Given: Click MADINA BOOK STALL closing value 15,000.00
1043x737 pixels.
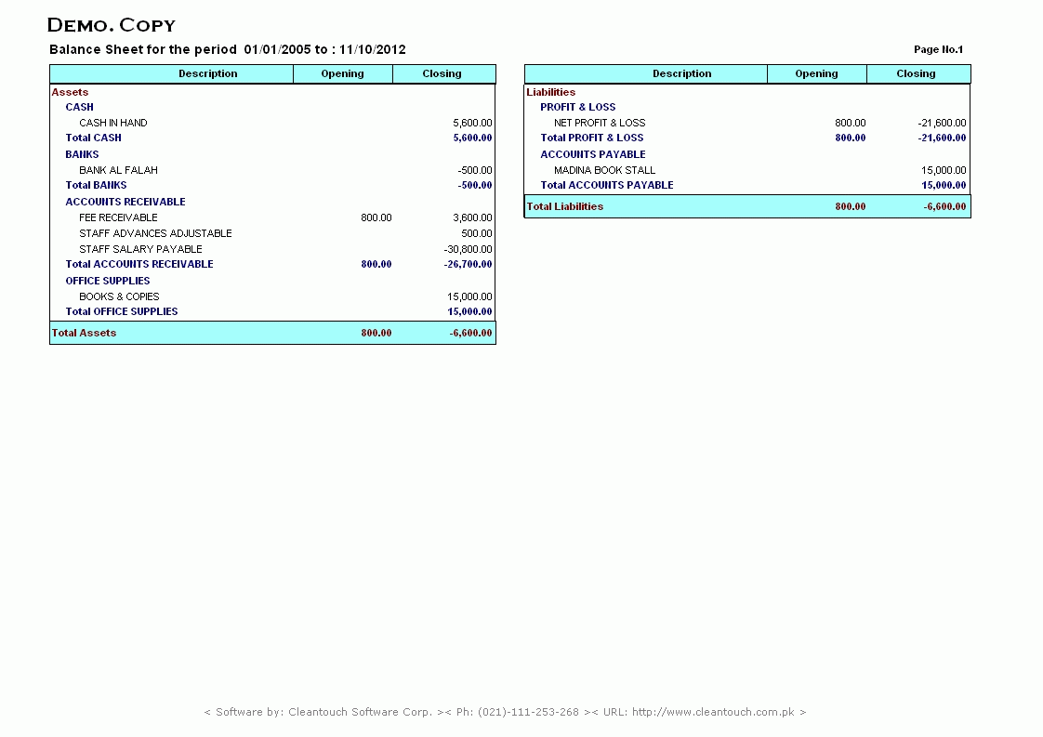Looking at the screenshot, I should (x=944, y=170).
